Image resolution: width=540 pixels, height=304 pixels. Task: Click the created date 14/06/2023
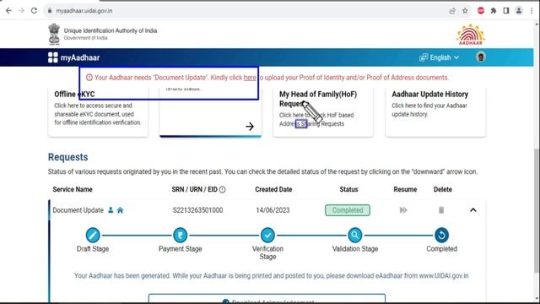273,210
